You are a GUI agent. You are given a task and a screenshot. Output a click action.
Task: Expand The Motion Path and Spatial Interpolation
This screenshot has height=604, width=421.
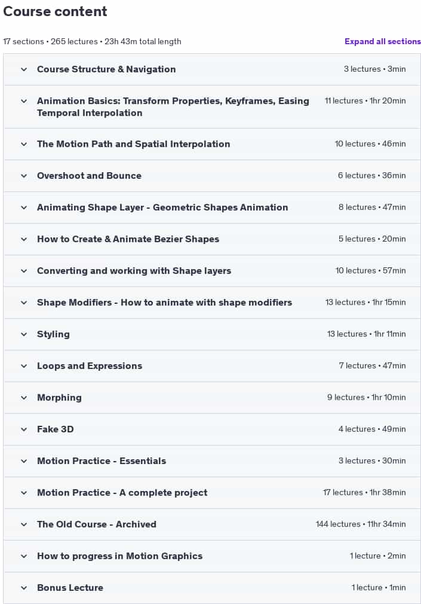coord(134,144)
